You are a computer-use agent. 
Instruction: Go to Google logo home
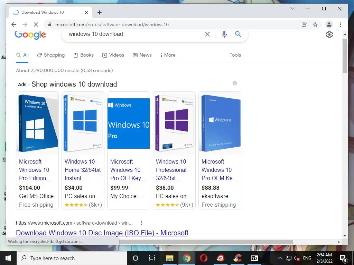coord(30,35)
